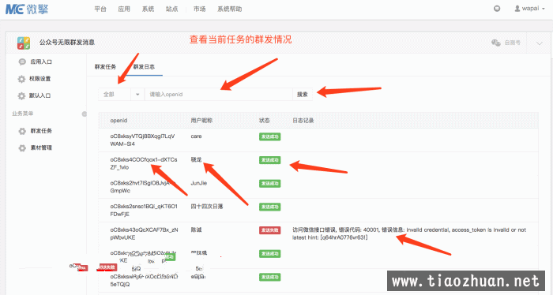Click the gear icon beside 权限设置
The image size is (553, 295).
point(21,79)
